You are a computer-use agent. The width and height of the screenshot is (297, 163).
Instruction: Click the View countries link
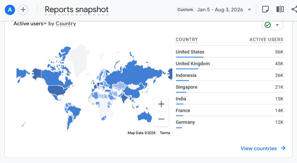tap(263, 148)
